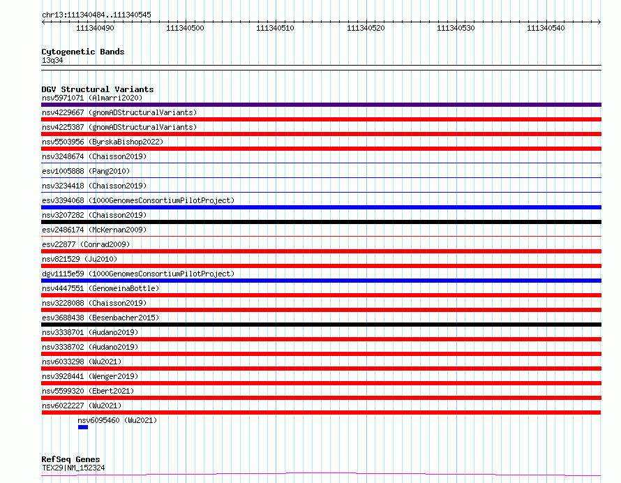Image resolution: width=621 pixels, height=483 pixels.
Task: Click the DGV Structural Variants track title
Action: point(98,89)
